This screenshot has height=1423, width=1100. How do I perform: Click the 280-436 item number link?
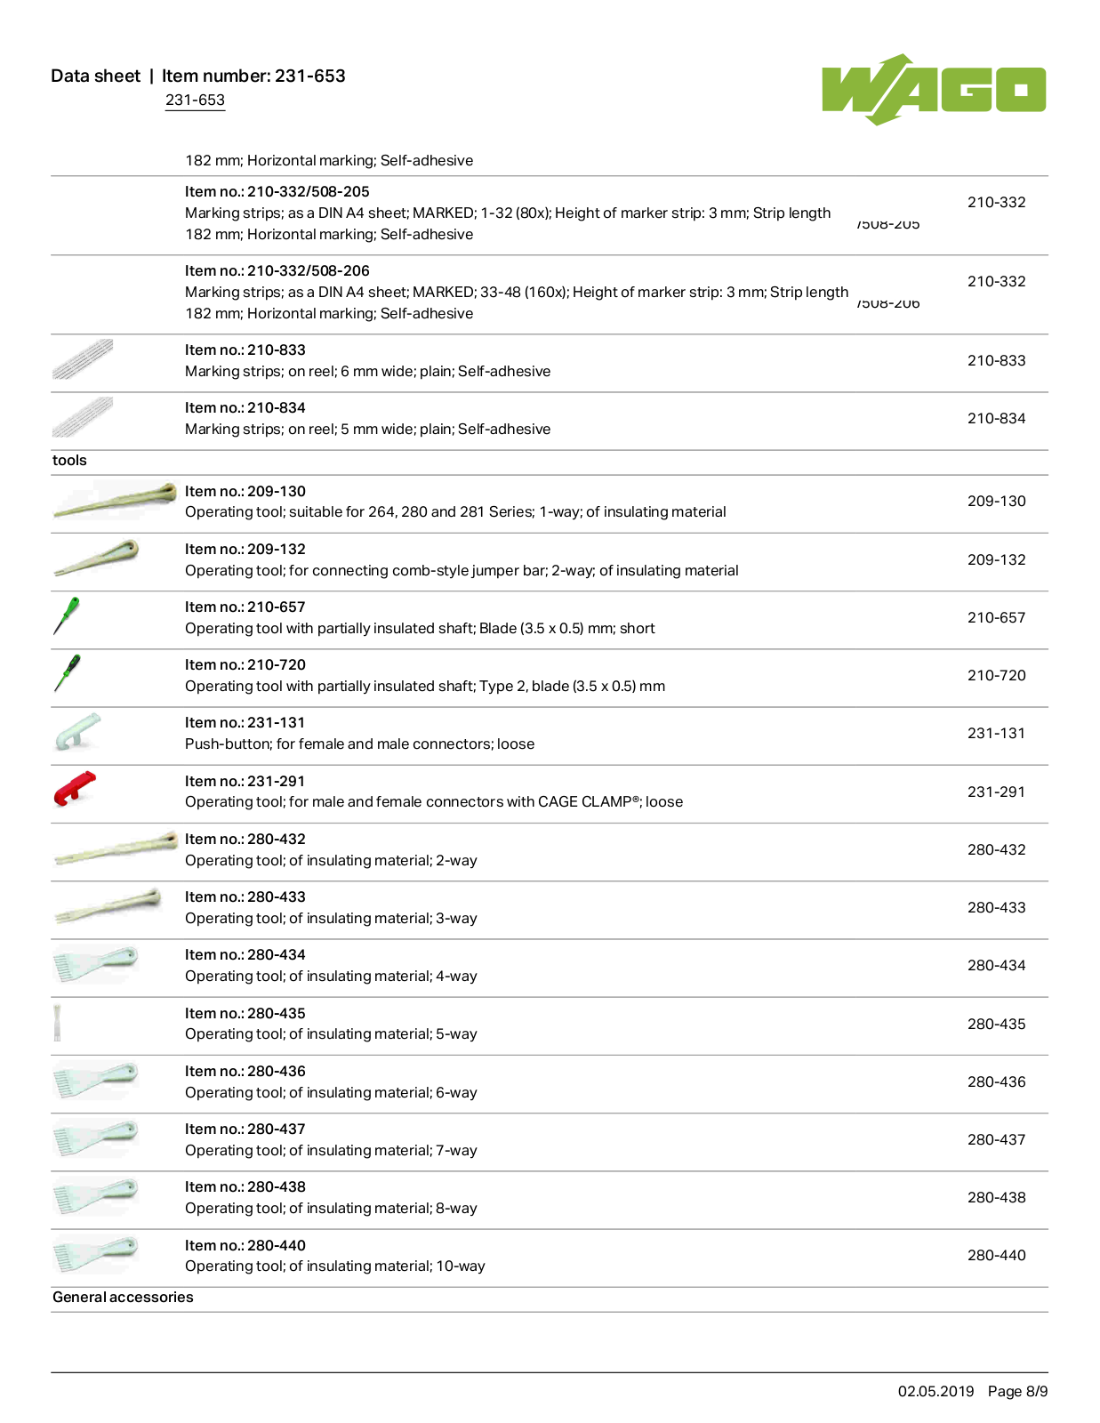[x=996, y=1081]
